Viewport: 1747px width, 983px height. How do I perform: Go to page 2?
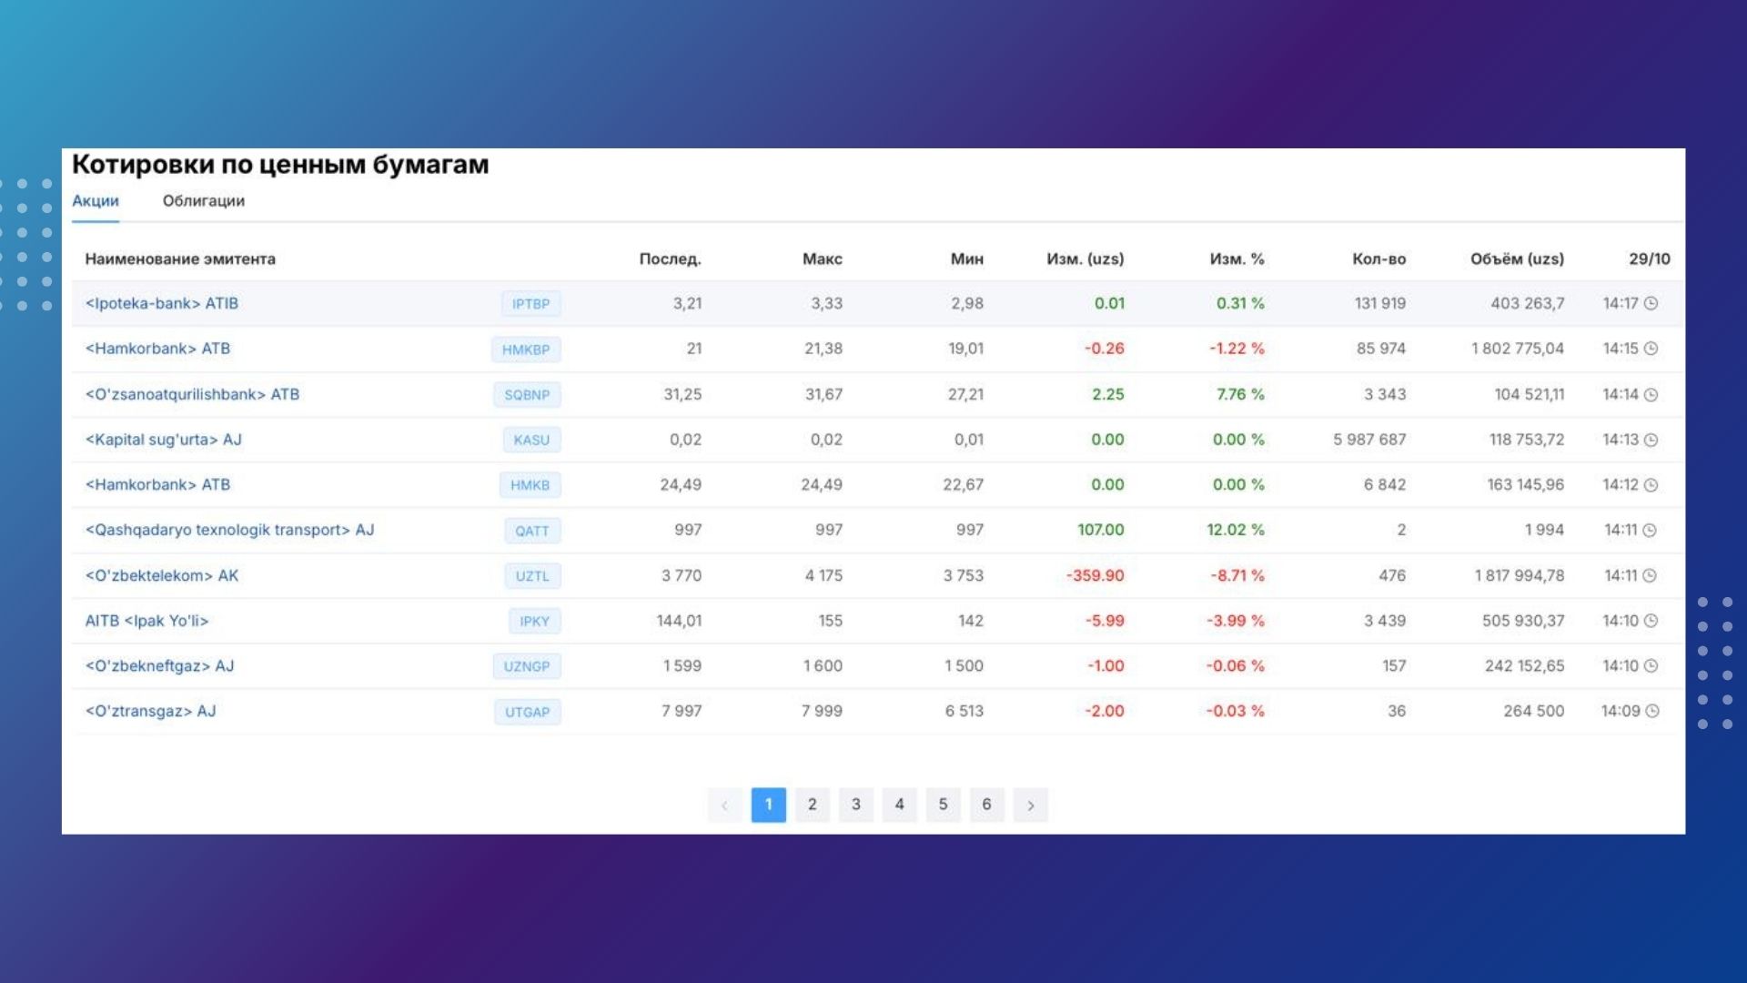tap(813, 805)
